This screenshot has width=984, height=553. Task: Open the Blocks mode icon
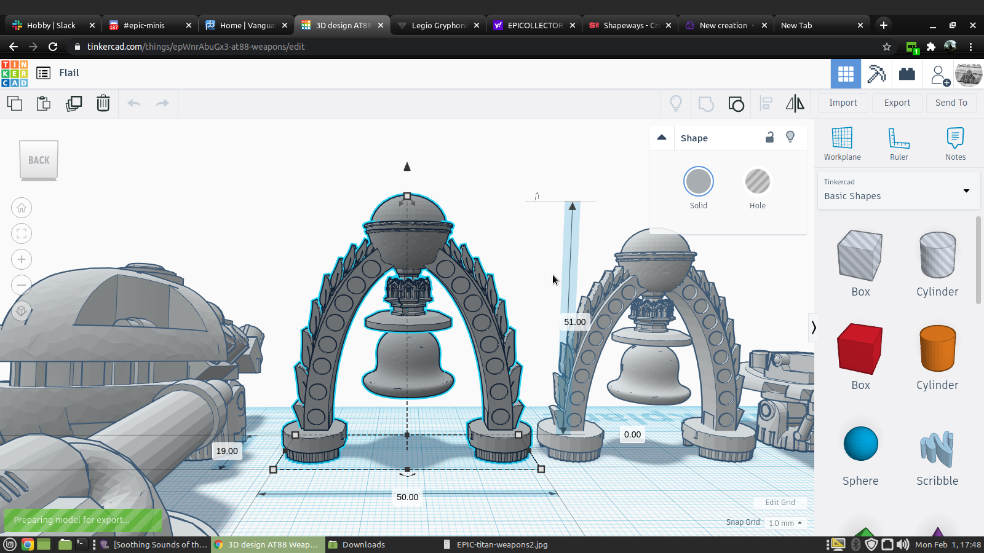876,74
